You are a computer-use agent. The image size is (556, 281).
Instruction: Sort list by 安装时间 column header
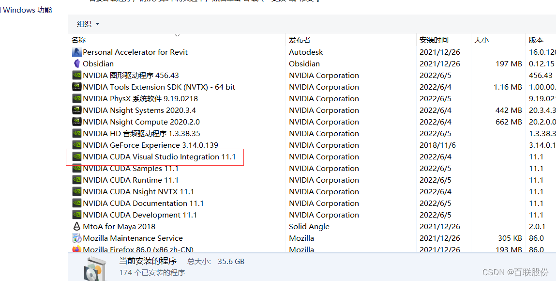(434, 40)
